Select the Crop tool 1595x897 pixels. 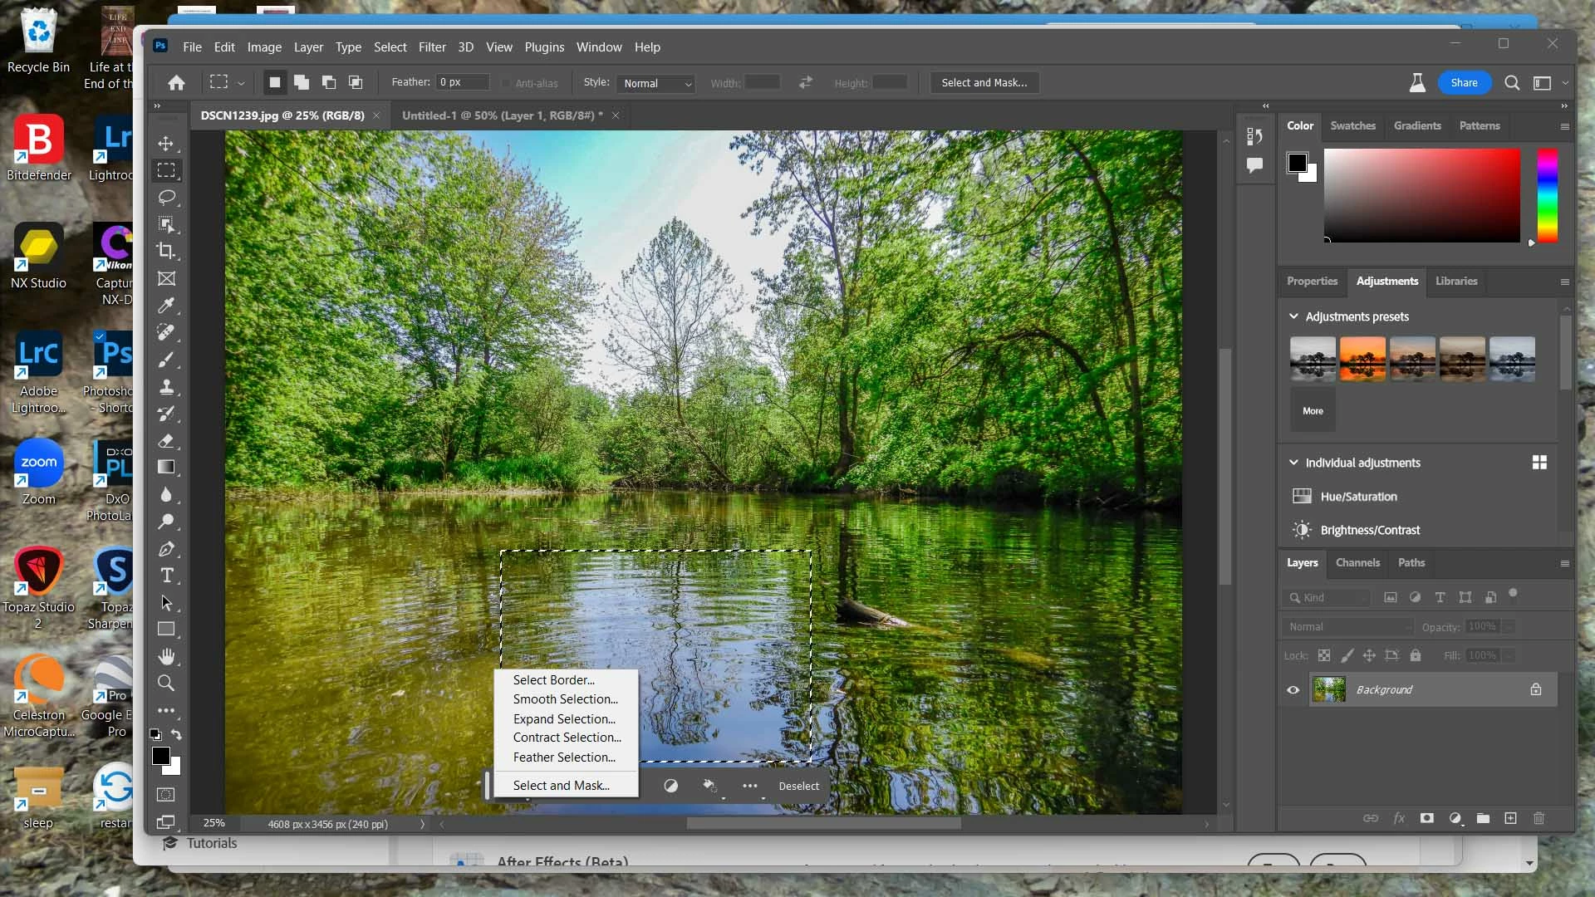point(166,251)
